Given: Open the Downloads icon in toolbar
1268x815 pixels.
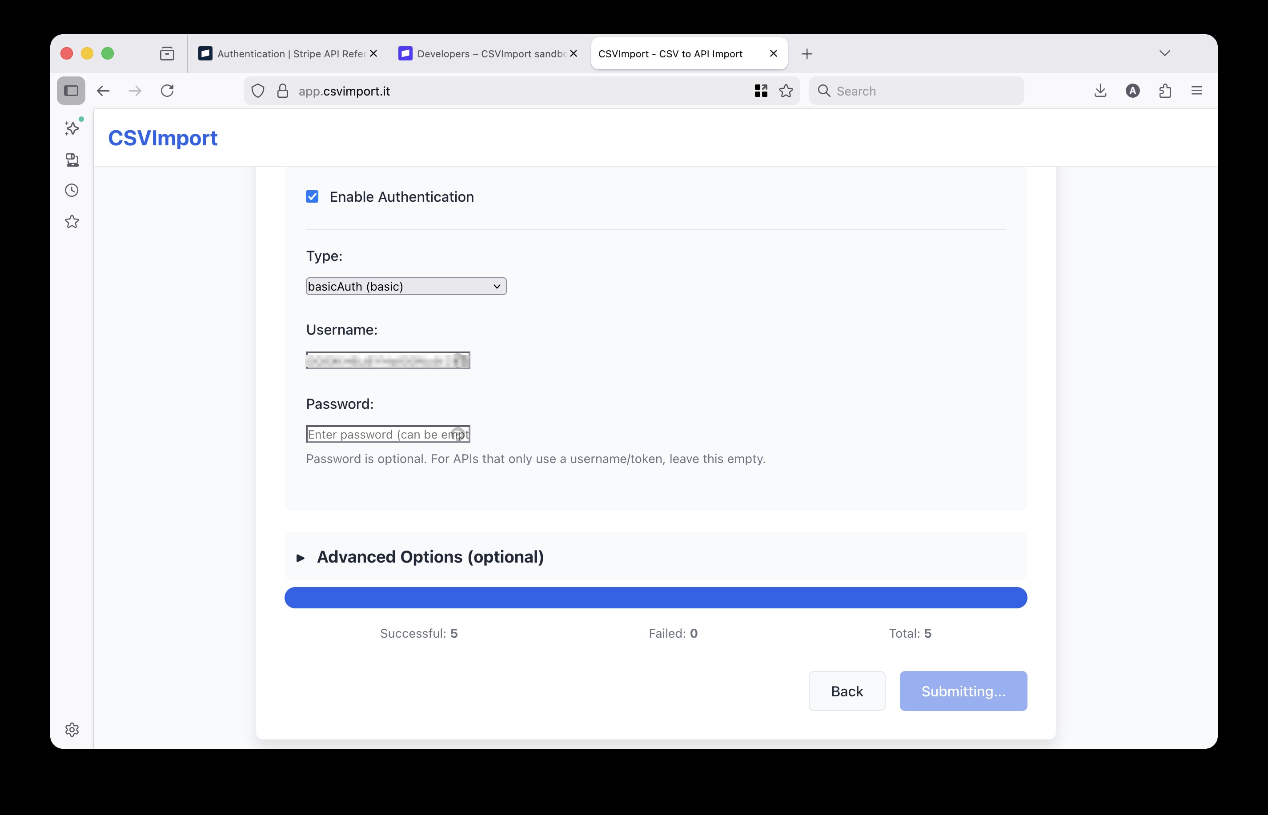Looking at the screenshot, I should point(1100,91).
